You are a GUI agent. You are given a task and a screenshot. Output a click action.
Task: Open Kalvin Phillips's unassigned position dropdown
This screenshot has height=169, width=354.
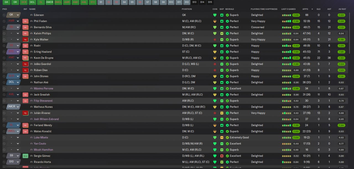[13, 33]
